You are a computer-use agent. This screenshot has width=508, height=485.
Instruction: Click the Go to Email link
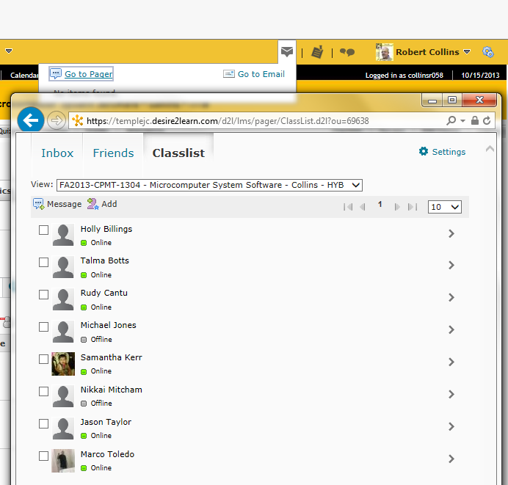click(261, 74)
